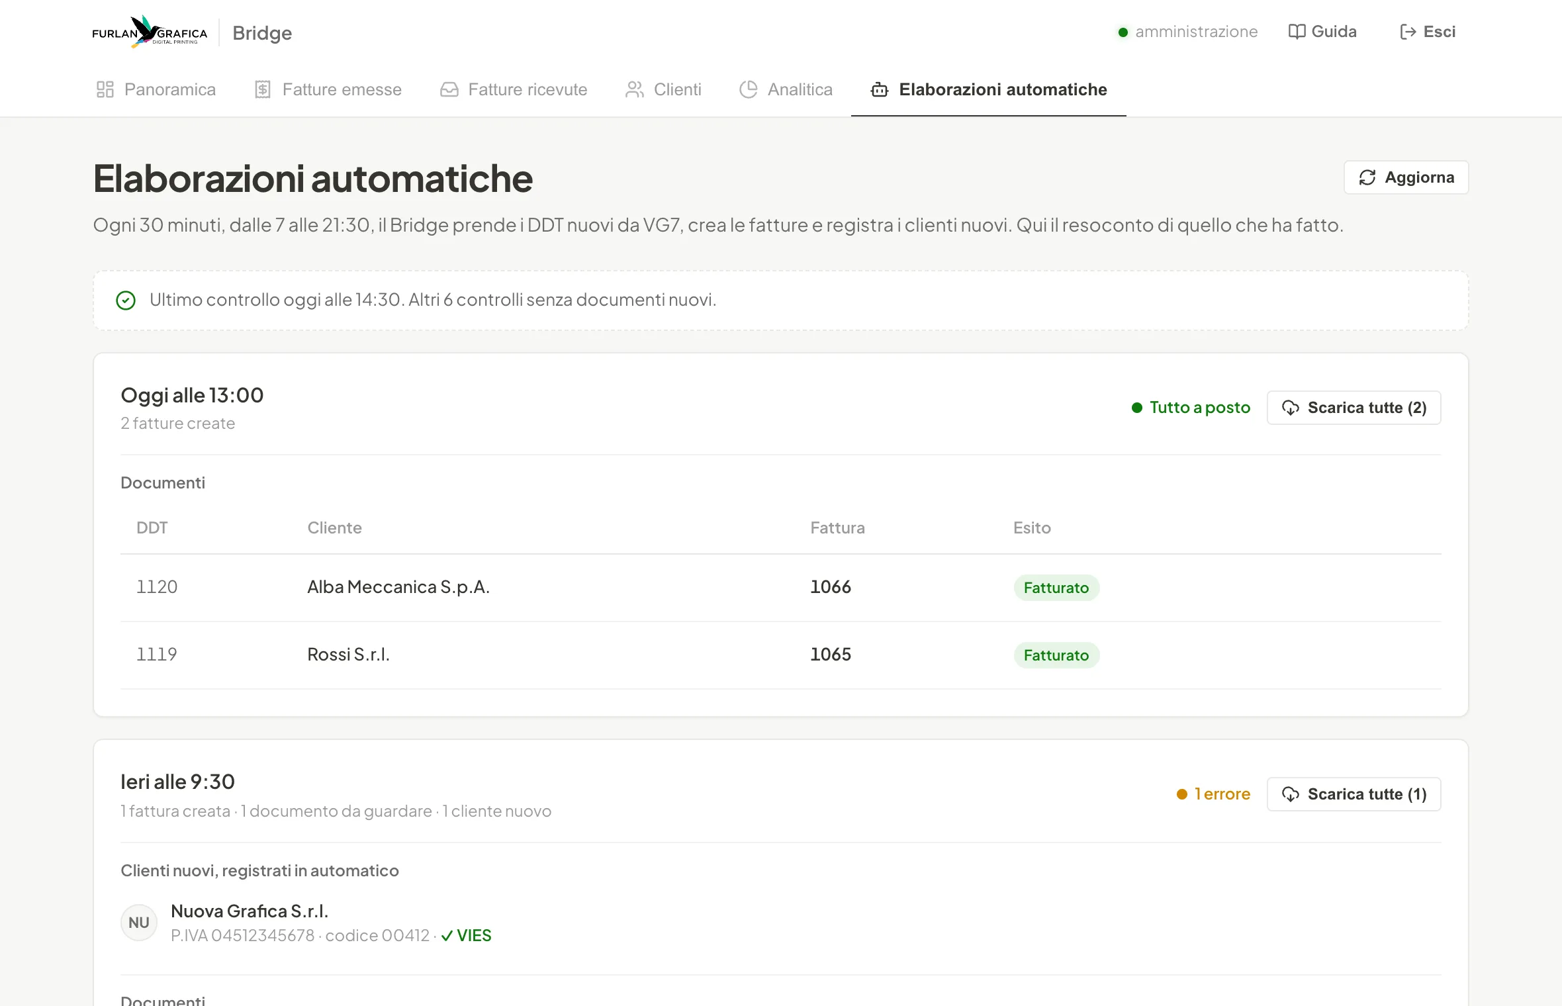The width and height of the screenshot is (1562, 1006).
Task: Click the Panoramica grid icon
Action: 105,89
